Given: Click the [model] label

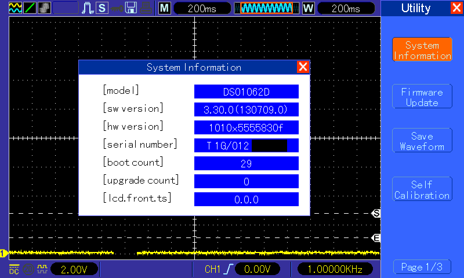Looking at the screenshot, I should pyautogui.click(x=121, y=90).
